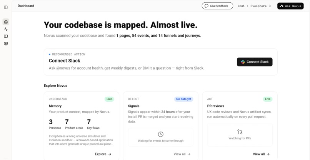The image size is (310, 160).
Task: Open the monitor play sidebar icon
Action: [x=6, y=44]
